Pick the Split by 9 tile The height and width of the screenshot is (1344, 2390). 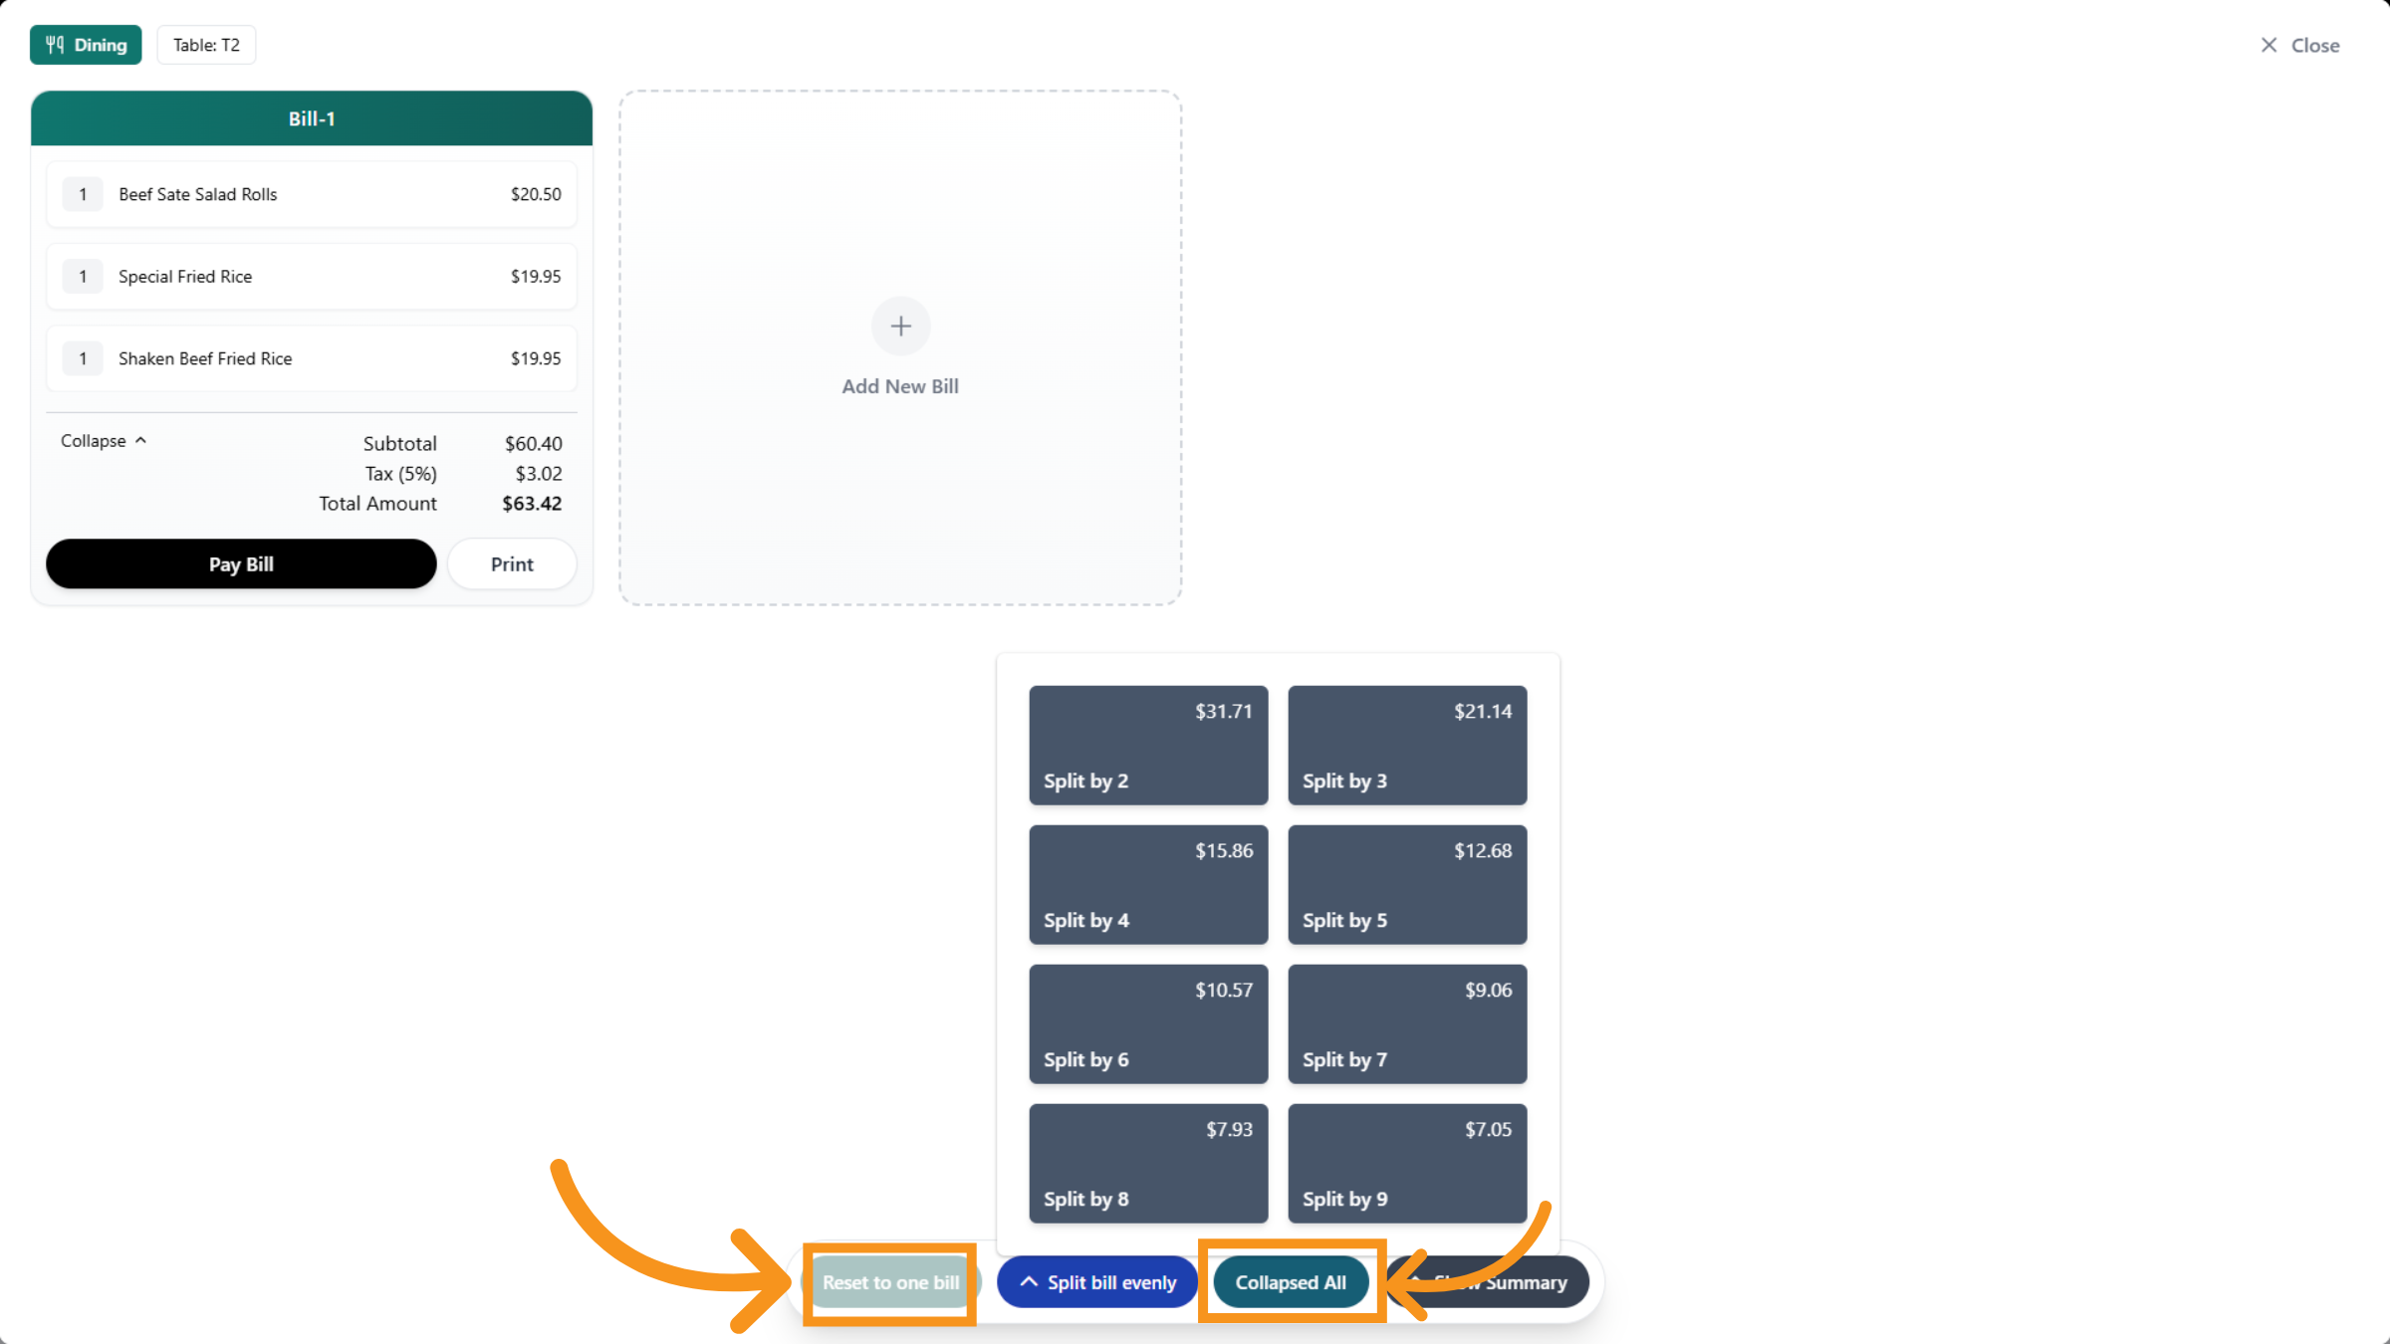[x=1407, y=1163]
